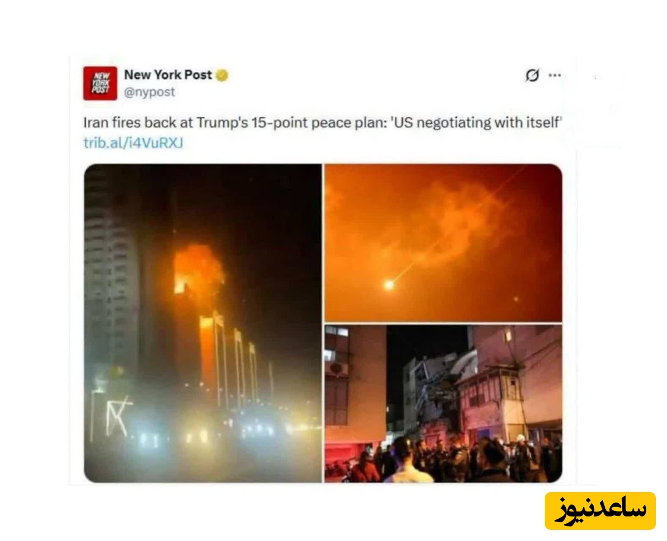
Task: Open the New York Post display name
Action: pos(168,75)
